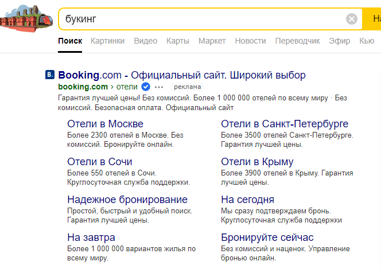Open the three-dots menu next to booking.com
Screen dimensions: 381x269
pyautogui.click(x=159, y=87)
